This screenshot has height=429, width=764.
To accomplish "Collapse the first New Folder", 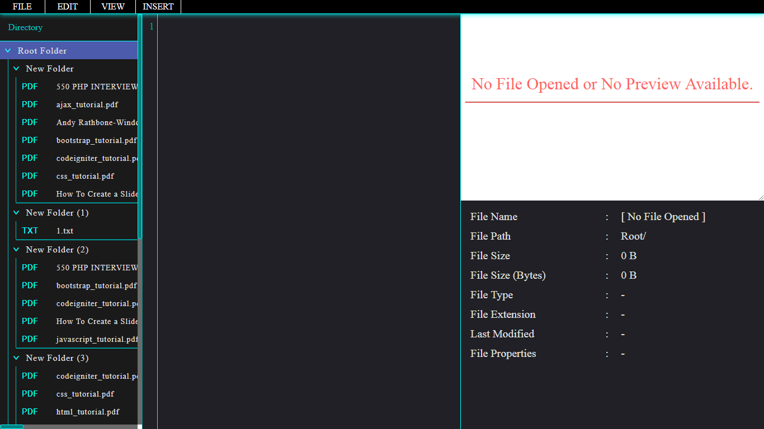I will [x=16, y=69].
